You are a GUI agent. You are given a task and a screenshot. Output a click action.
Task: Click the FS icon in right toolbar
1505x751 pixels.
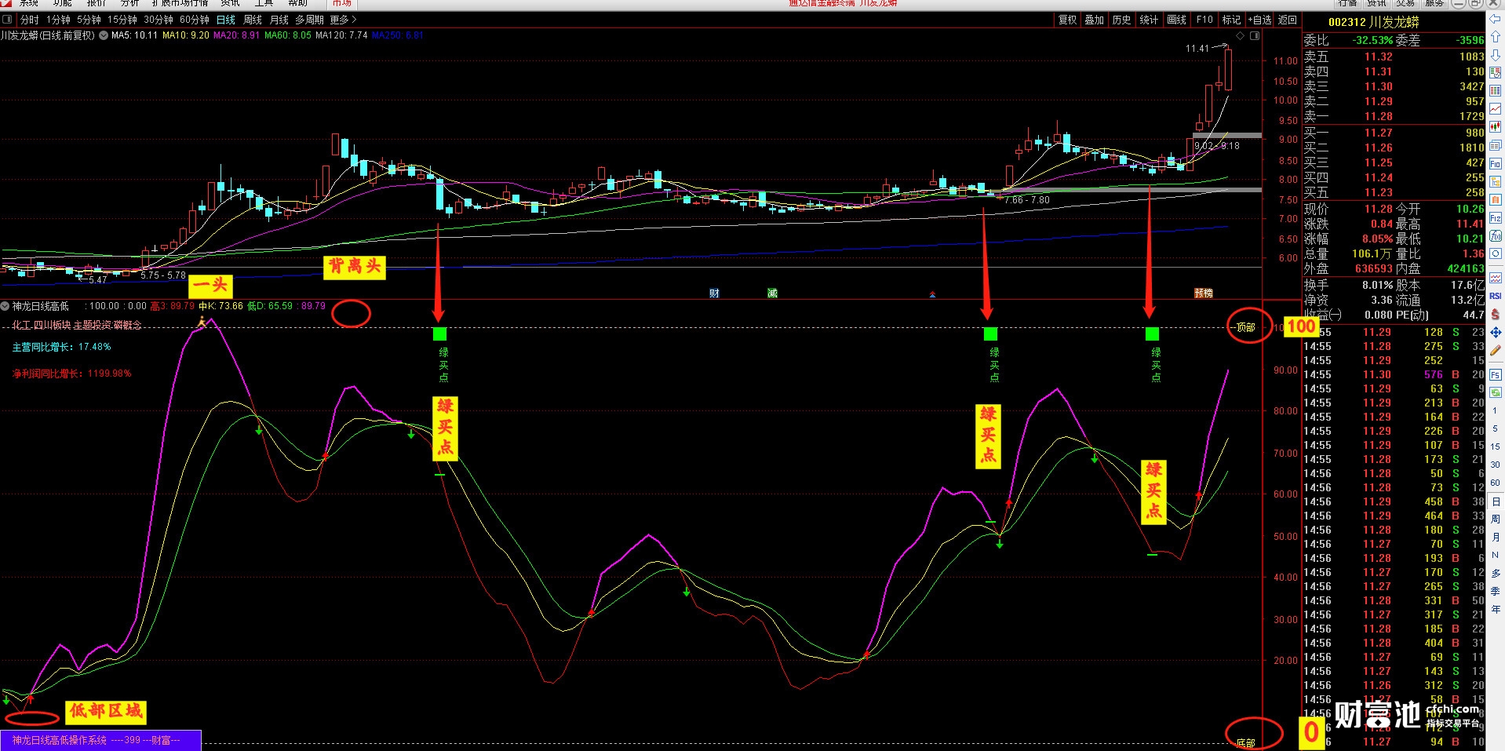point(1496,375)
